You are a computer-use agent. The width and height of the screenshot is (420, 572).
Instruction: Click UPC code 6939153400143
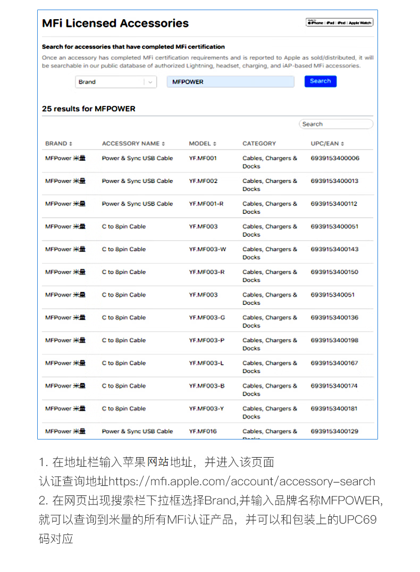coord(334,249)
